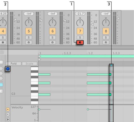
Task: Arm track 4 for recording
Action: coord(3,42)
